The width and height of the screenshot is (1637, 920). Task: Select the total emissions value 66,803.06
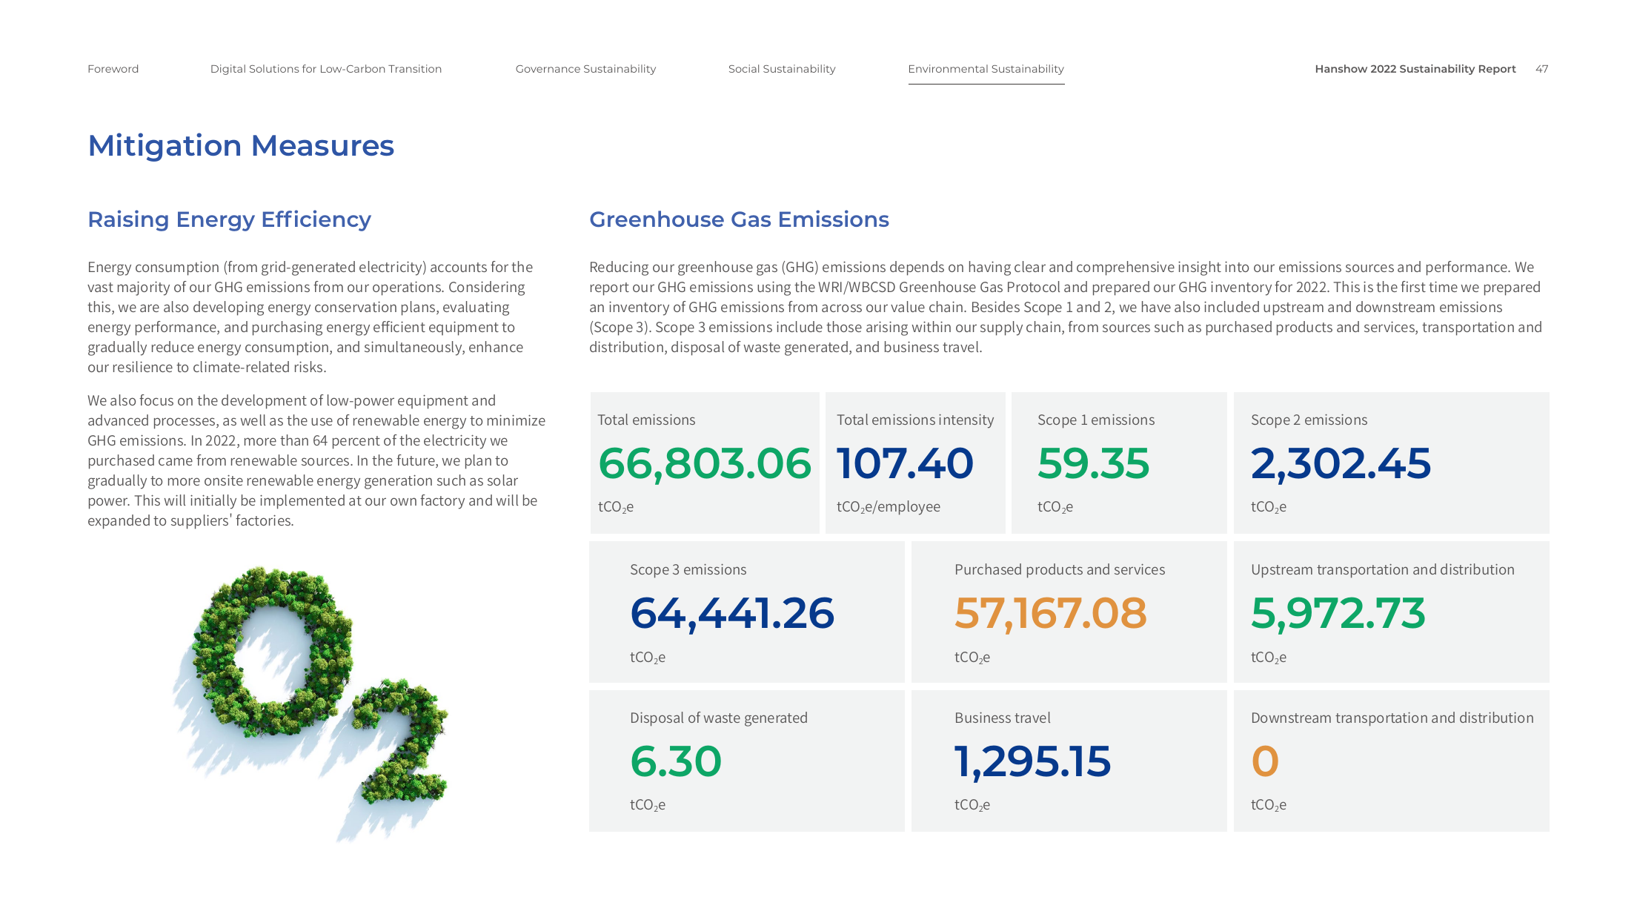pyautogui.click(x=705, y=463)
